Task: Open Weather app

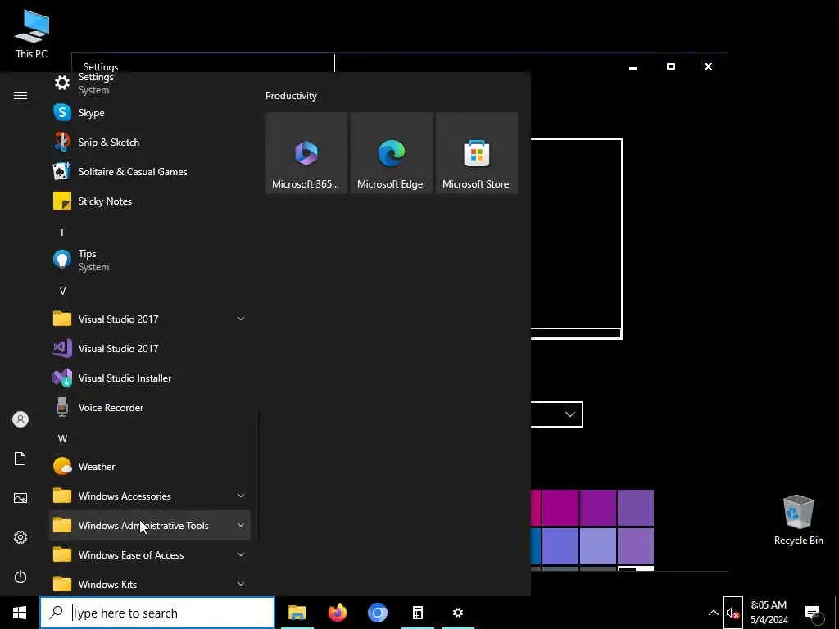Action: (x=150, y=466)
